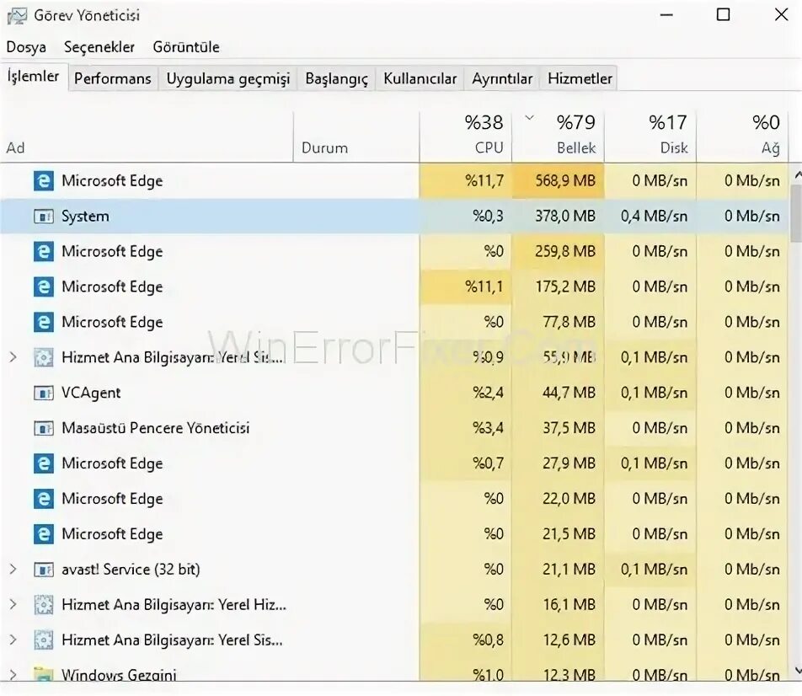The width and height of the screenshot is (802, 696).
Task: Expand the Hizmet Ana Bilgisayarı 12,6 MB group
Action: pyautogui.click(x=13, y=640)
